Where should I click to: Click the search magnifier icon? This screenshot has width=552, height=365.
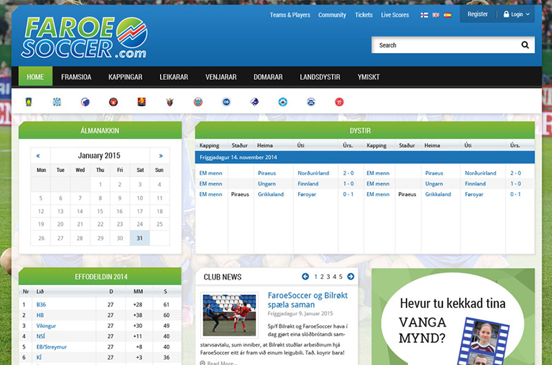point(525,45)
